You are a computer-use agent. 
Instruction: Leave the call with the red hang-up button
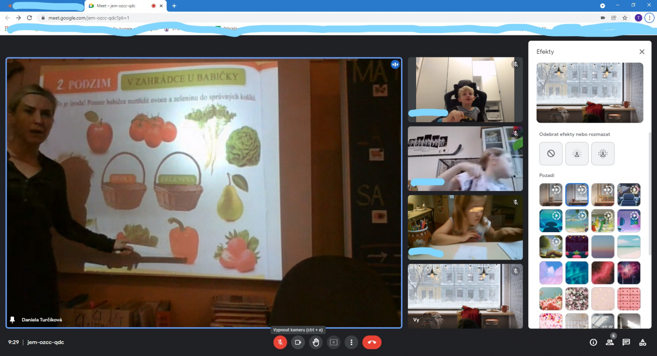tap(372, 342)
